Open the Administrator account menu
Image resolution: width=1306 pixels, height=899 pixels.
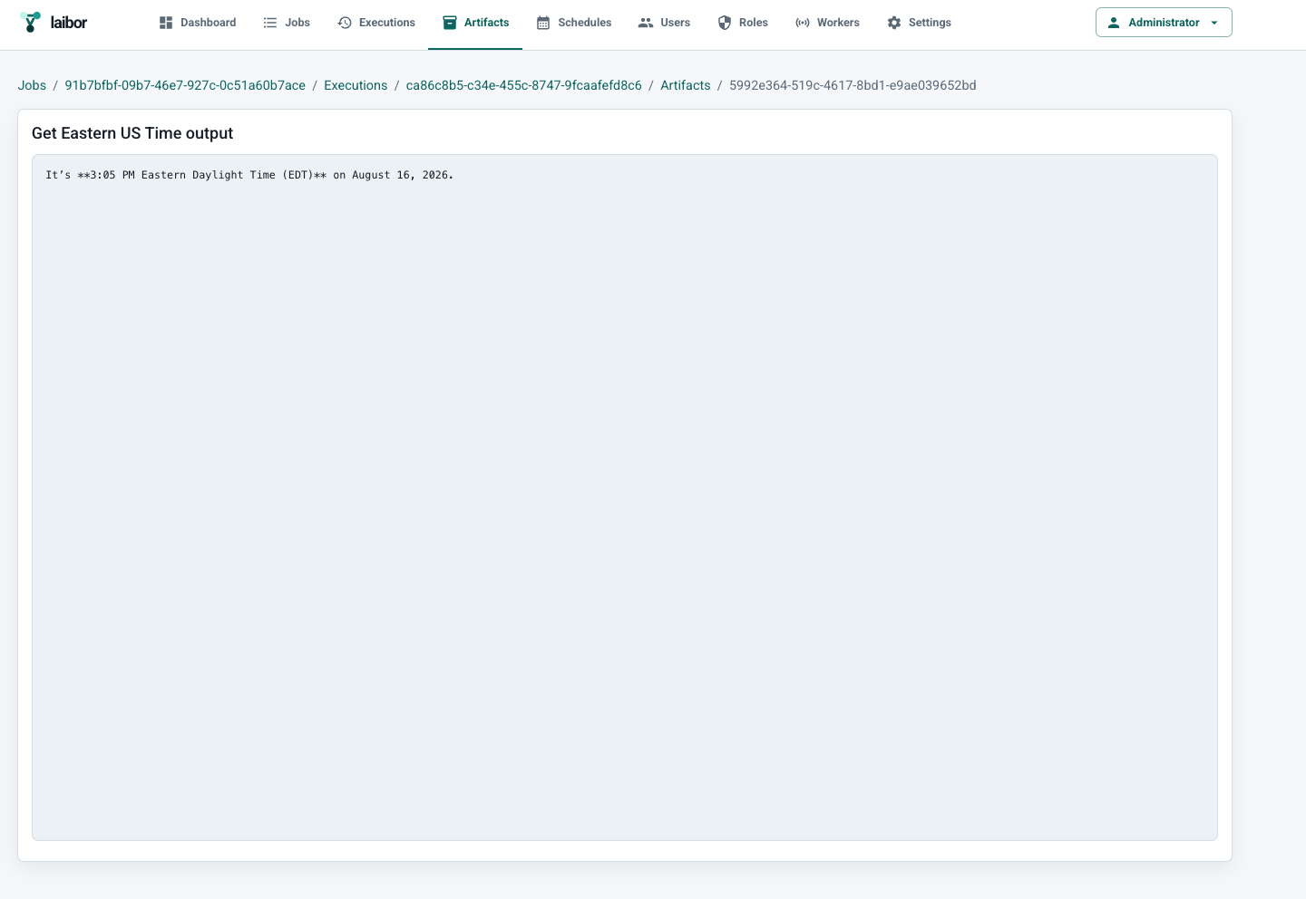pos(1164,23)
